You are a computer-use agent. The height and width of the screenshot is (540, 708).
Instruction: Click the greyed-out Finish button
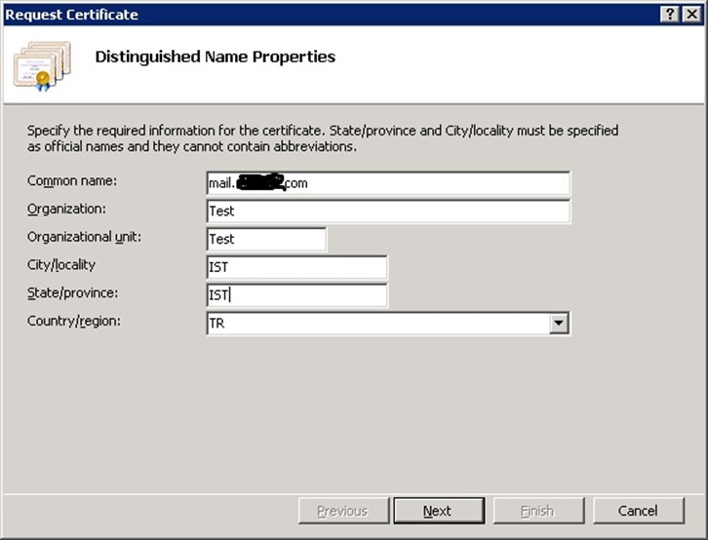coord(537,511)
